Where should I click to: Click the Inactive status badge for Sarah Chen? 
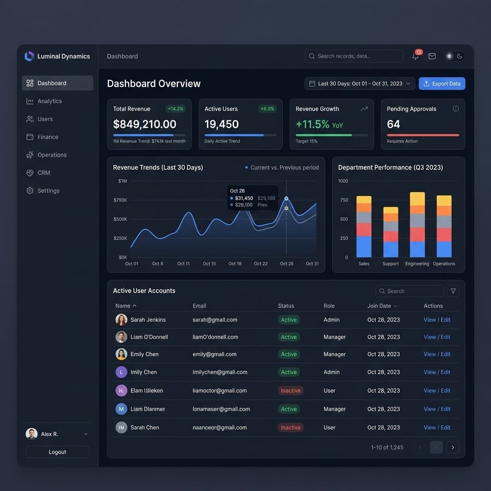(291, 428)
